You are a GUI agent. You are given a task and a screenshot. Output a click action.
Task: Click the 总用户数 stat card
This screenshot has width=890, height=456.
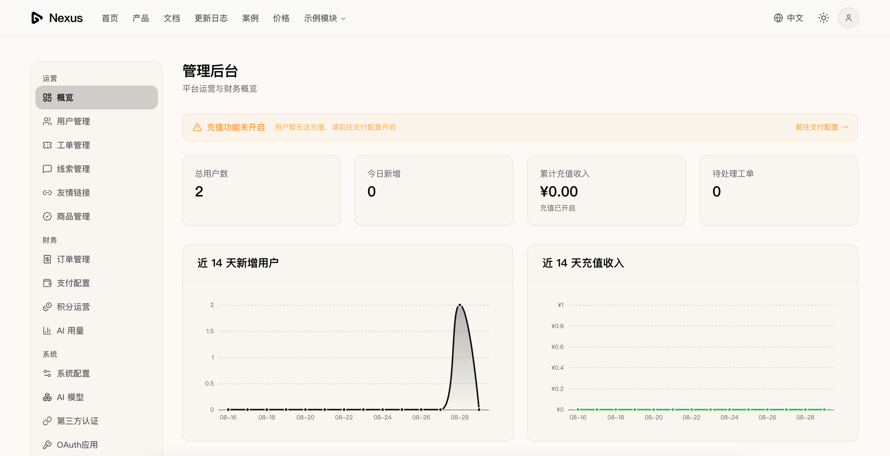pos(261,190)
